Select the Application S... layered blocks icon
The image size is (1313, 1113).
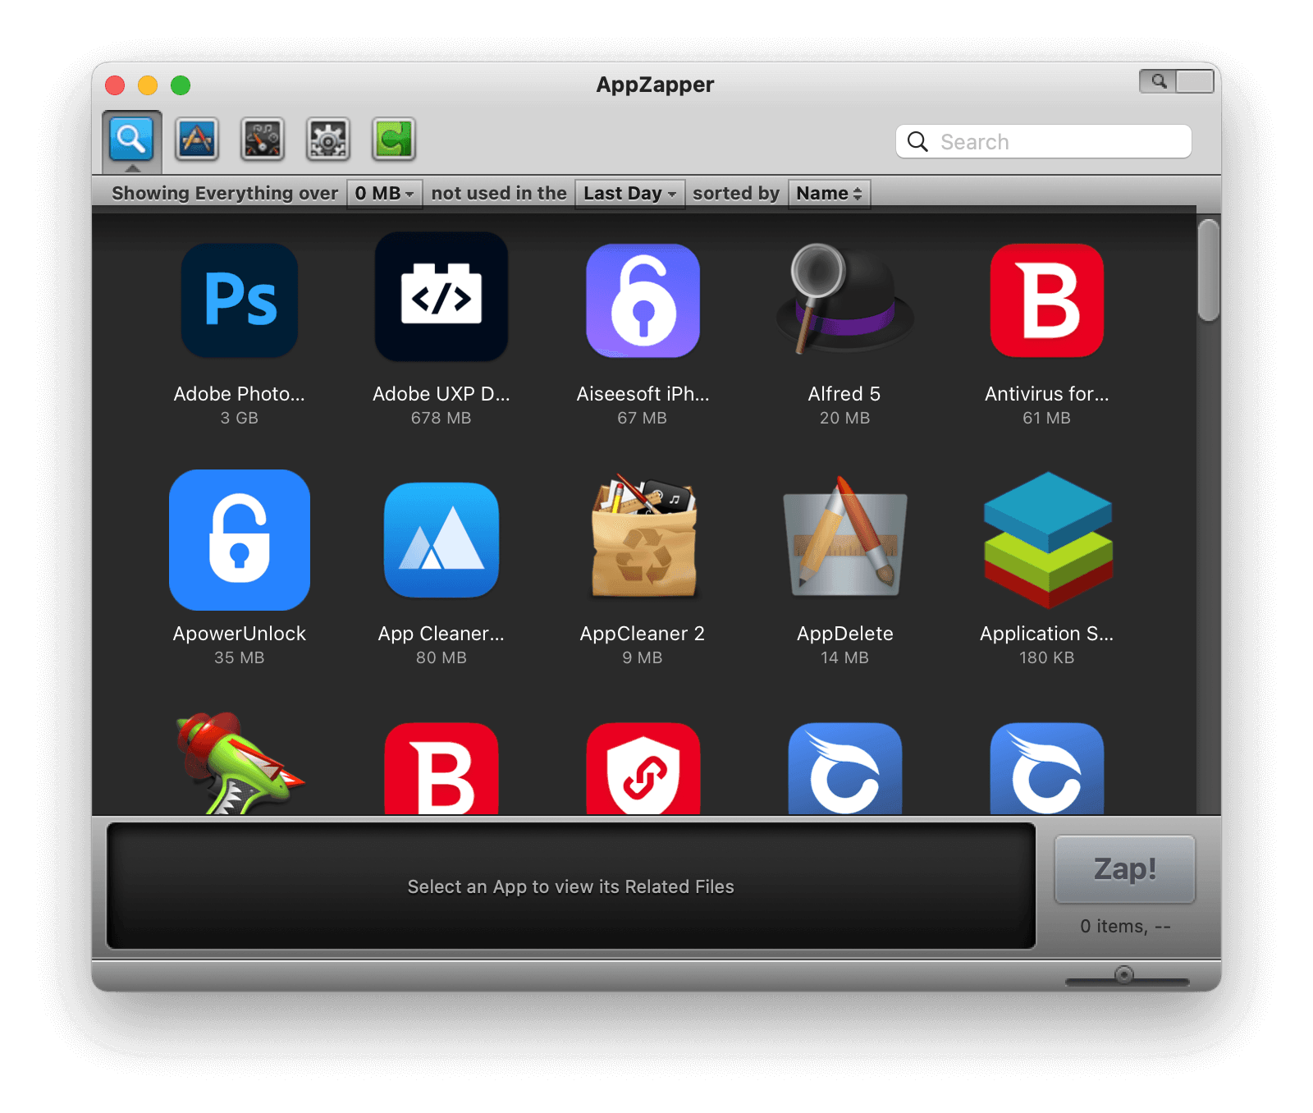click(x=1048, y=540)
